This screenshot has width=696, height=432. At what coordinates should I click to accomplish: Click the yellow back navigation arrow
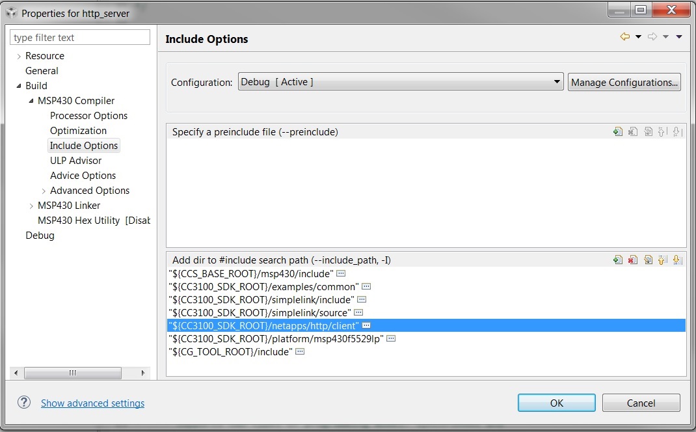click(625, 37)
